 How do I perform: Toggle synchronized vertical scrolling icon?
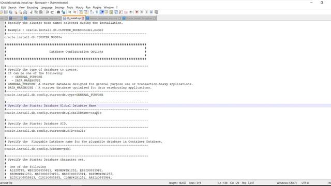point(81,12)
